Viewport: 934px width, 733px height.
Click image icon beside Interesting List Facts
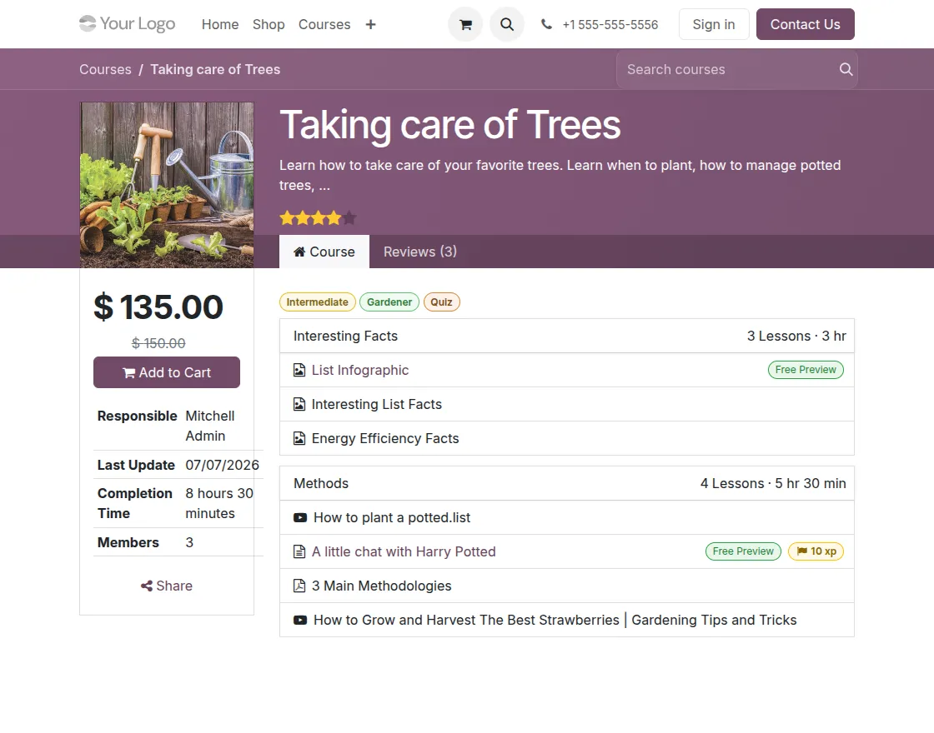299,405
